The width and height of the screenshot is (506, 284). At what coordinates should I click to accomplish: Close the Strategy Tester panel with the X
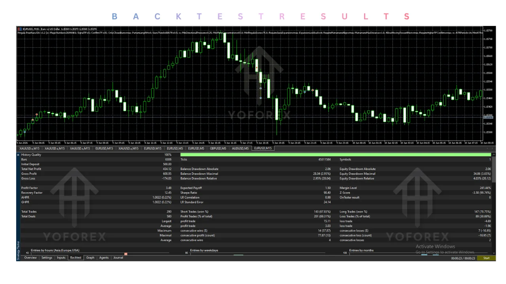[x=18, y=155]
